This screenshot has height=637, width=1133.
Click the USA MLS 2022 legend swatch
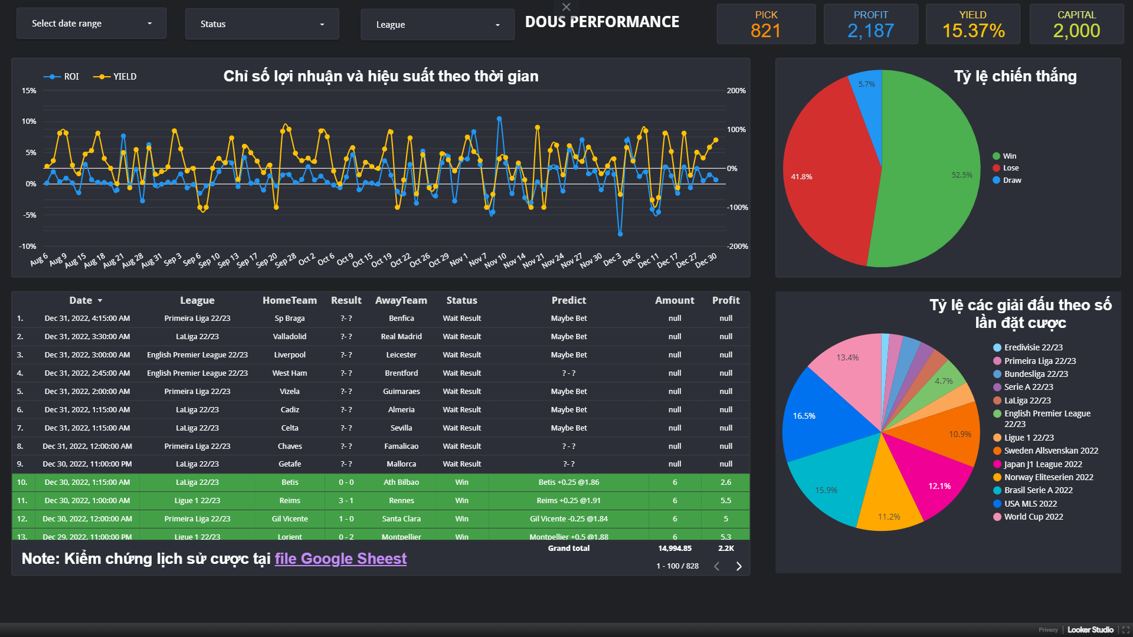[997, 504]
